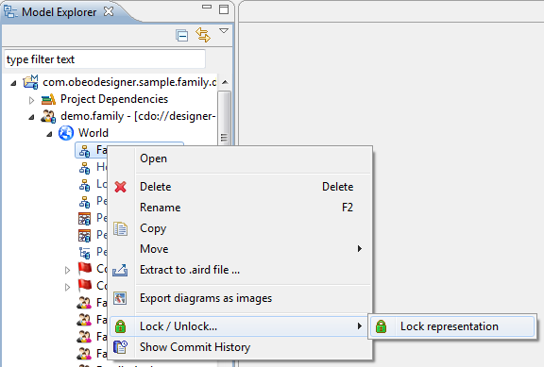
Task: Choose Open from the context menu
Action: point(241,158)
